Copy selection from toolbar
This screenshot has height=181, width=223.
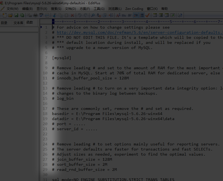point(61,15)
